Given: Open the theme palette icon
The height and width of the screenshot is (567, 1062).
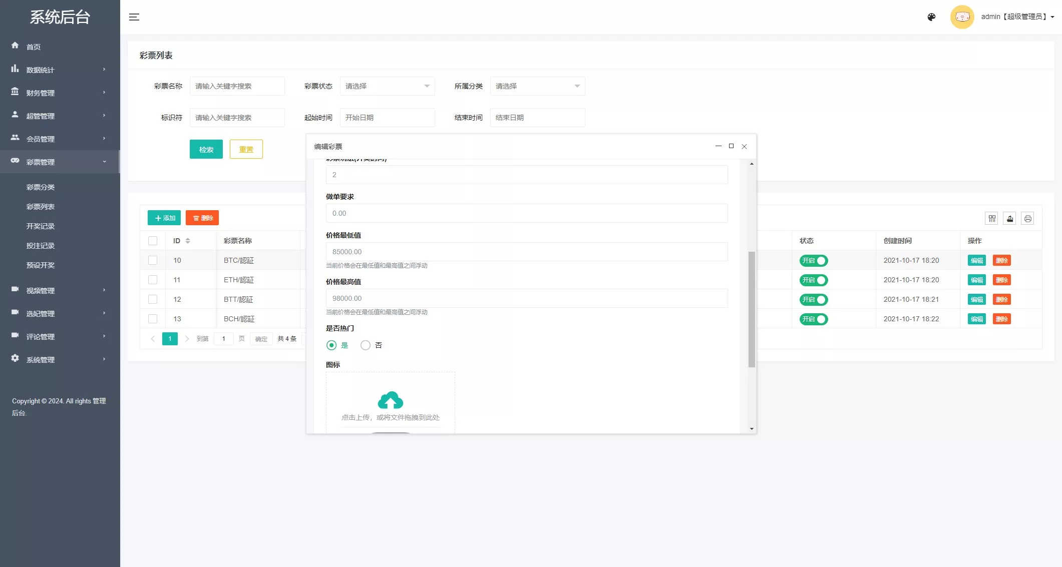Looking at the screenshot, I should tap(931, 17).
